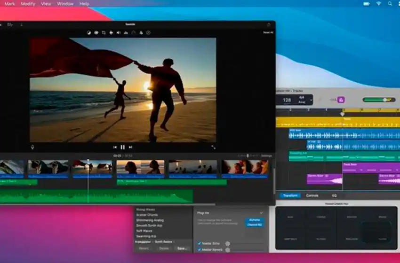The image size is (400, 263).
Task: Skip to the next clip
Action: pyautogui.click(x=130, y=147)
